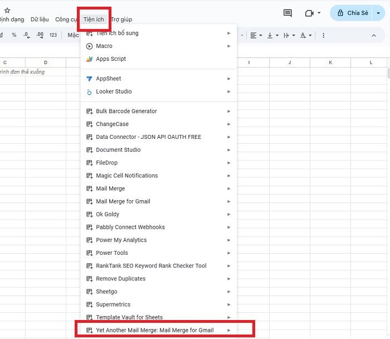
Task: Click the star icon to bookmark the spreadsheet
Action: [7, 11]
